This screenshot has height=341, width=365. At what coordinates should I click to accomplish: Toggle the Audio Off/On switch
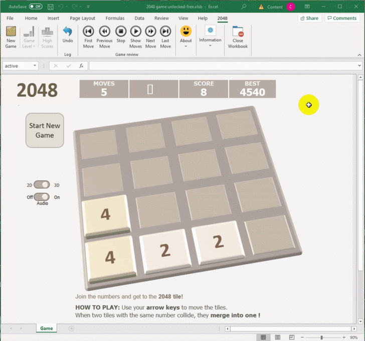pyautogui.click(x=42, y=197)
